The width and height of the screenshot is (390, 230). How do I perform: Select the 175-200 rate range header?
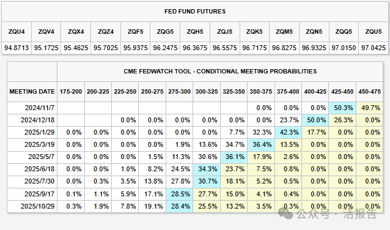coord(71,92)
